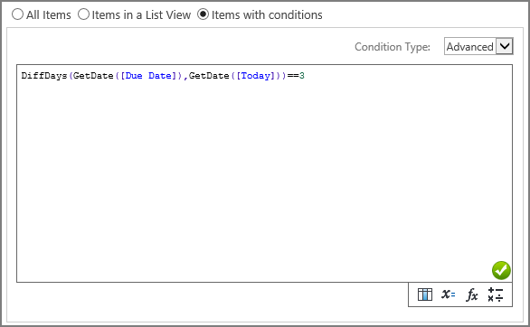530x327 pixels.
Task: Click the == comparison operator in the expression
Action: click(293, 76)
